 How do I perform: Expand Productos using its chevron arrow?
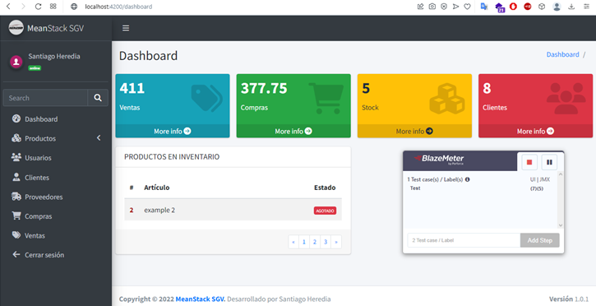(x=99, y=138)
